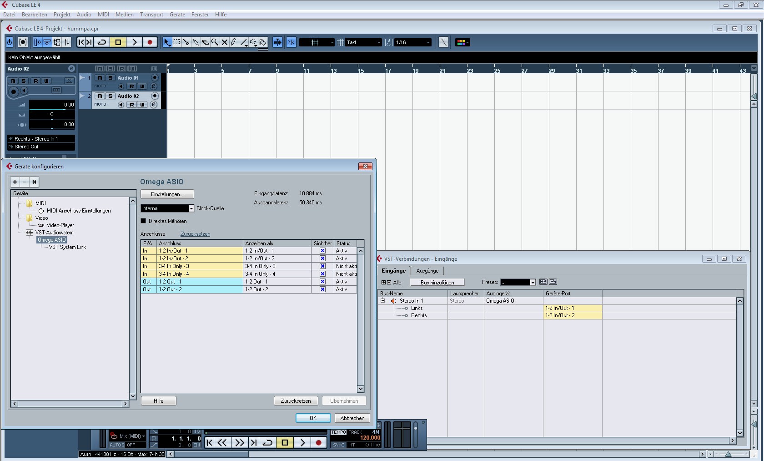Select the Draw pencil tool
The height and width of the screenshot is (461, 764).
point(234,42)
